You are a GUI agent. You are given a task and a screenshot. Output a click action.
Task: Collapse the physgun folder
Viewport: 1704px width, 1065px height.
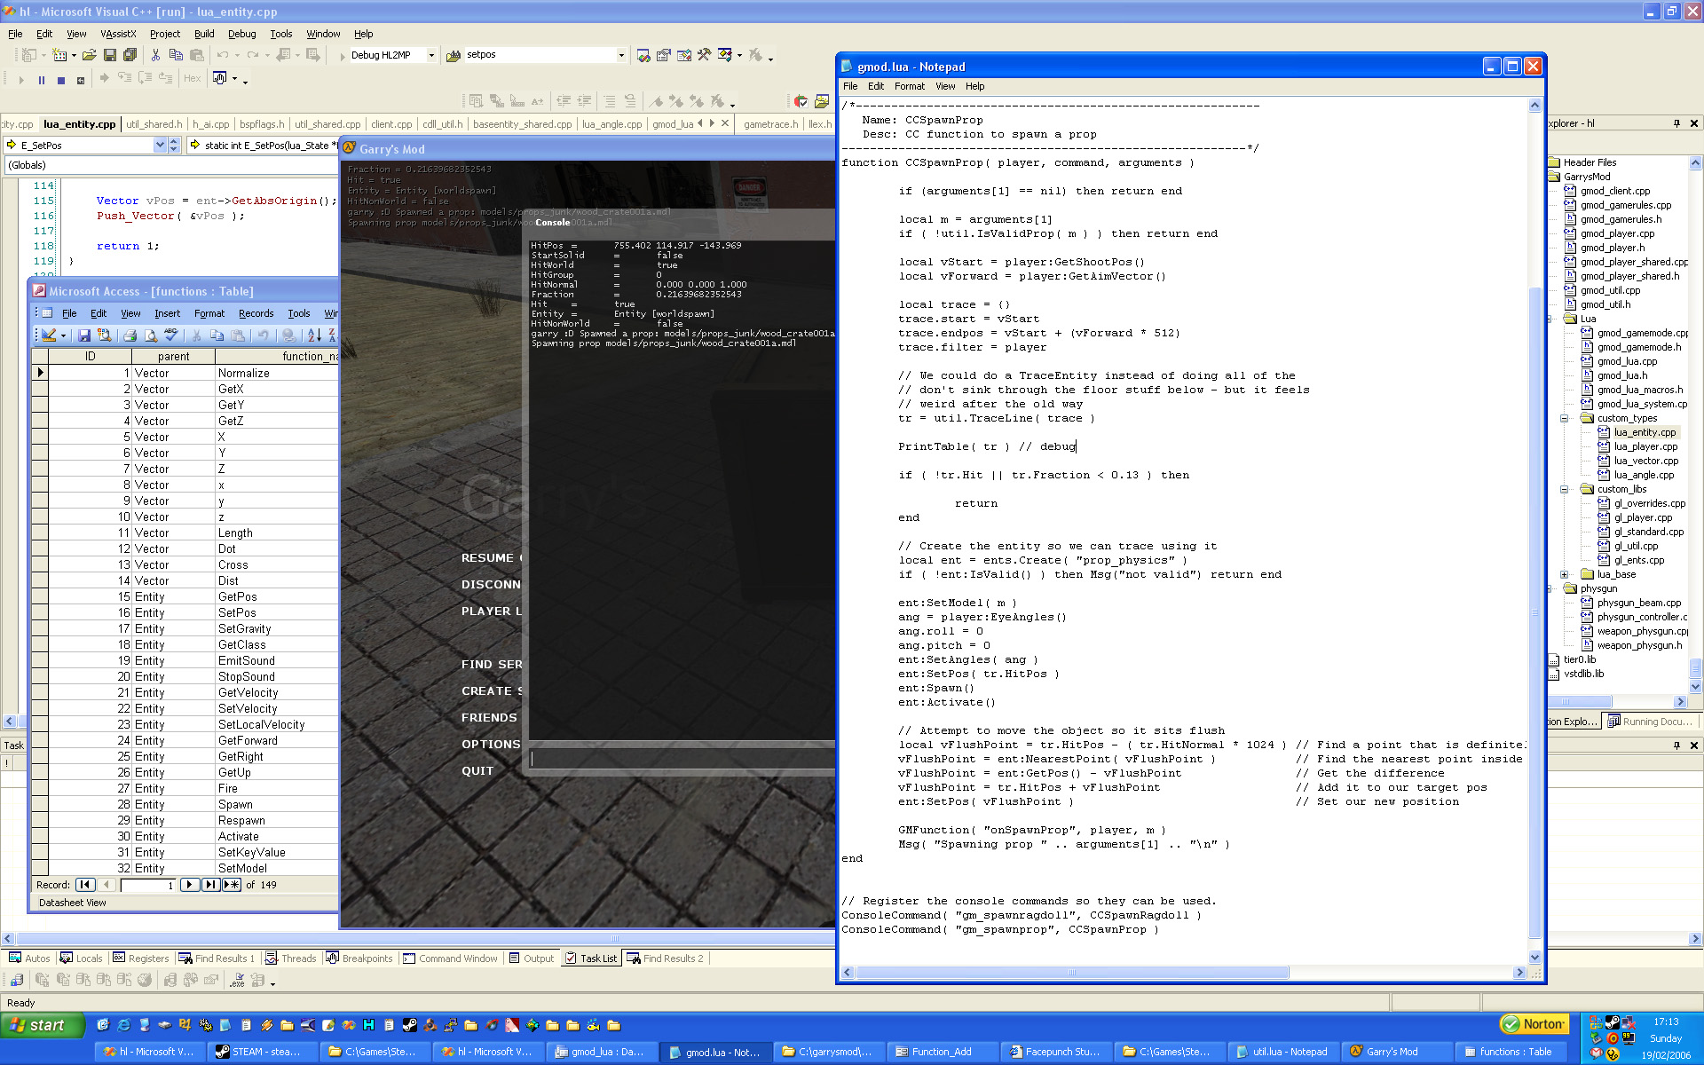pyautogui.click(x=1550, y=588)
